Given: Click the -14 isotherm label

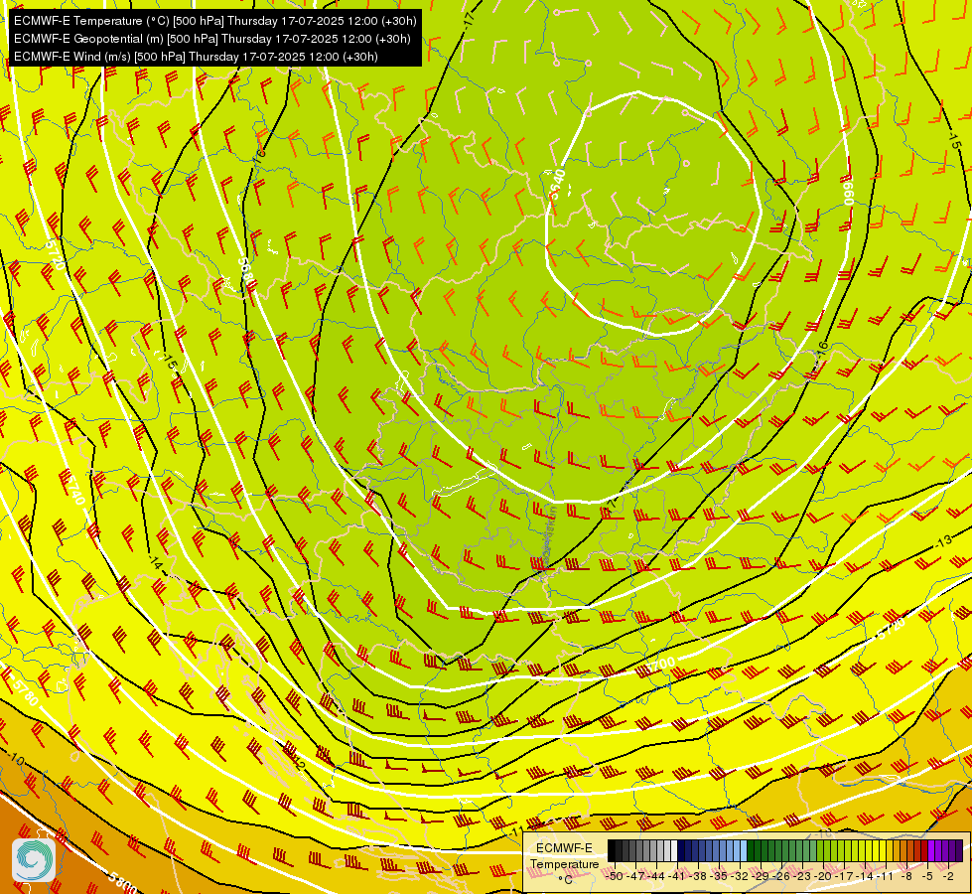Looking at the screenshot, I should click(156, 563).
